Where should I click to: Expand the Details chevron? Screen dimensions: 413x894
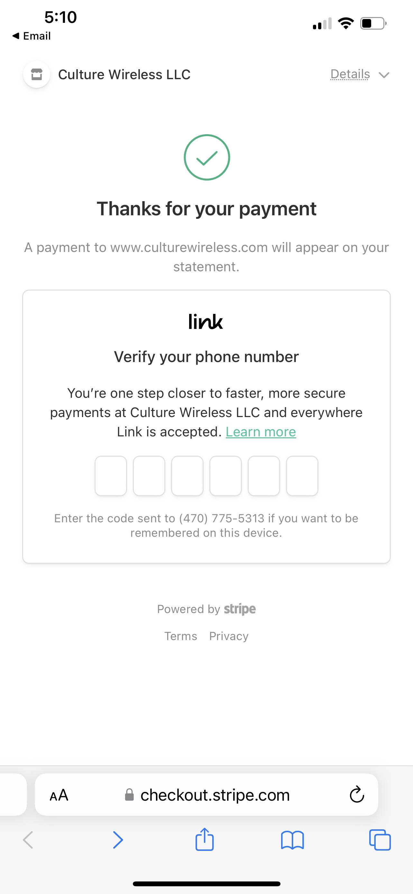[x=384, y=75]
